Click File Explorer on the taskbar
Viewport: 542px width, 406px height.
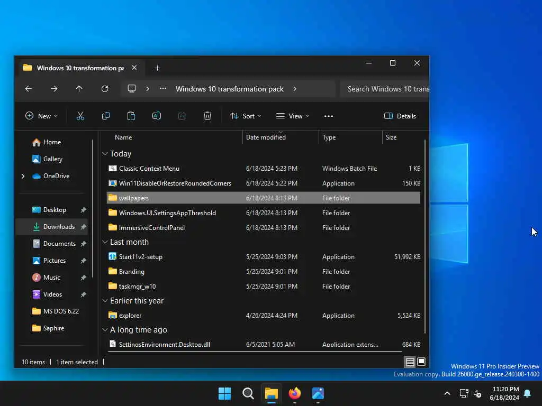(272, 393)
